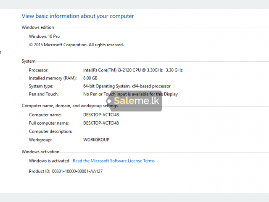Click the 'Windows edition' section header
This screenshot has width=269, height=202.
tap(38, 27)
